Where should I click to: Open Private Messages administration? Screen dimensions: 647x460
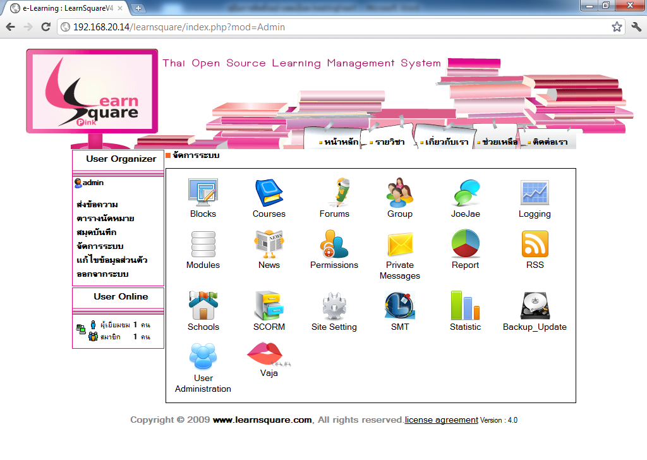[399, 244]
